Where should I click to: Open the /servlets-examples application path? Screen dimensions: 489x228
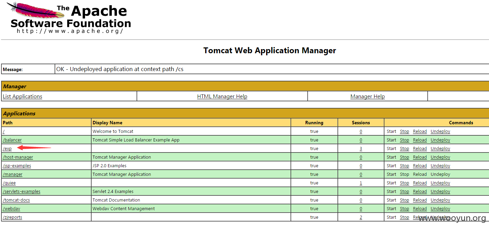point(21,192)
